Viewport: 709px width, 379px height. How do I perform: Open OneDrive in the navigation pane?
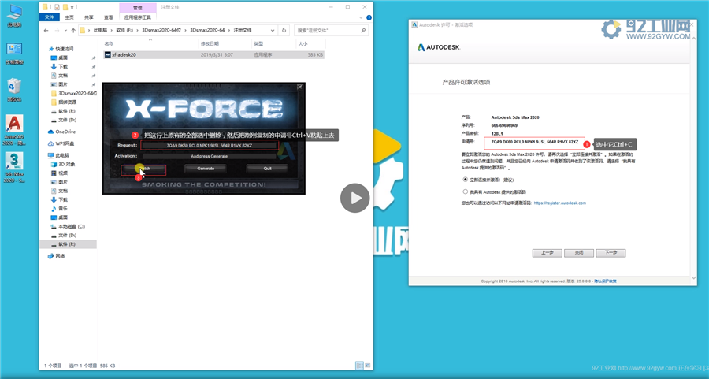[x=62, y=132]
